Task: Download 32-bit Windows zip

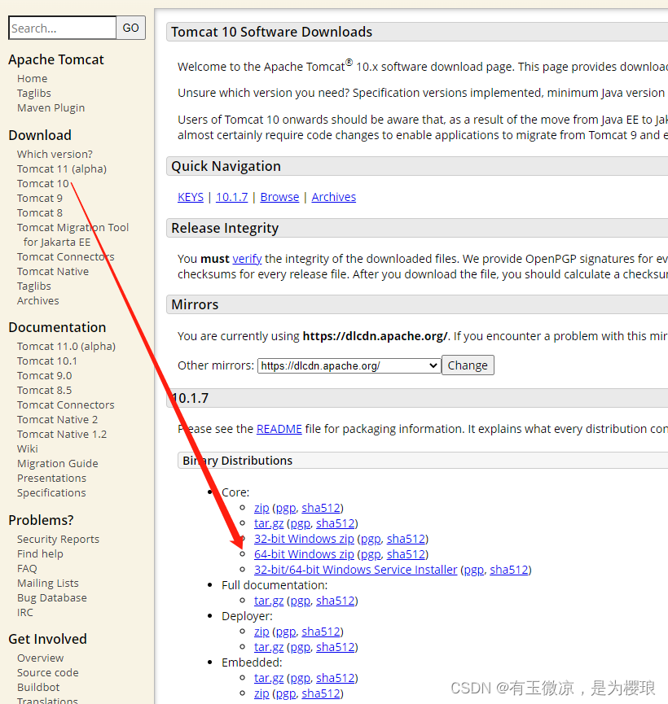Action: point(304,539)
